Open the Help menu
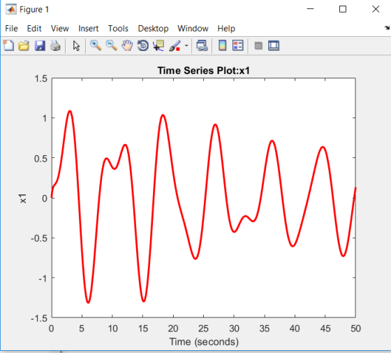Image resolution: width=391 pixels, height=353 pixels. (x=226, y=29)
